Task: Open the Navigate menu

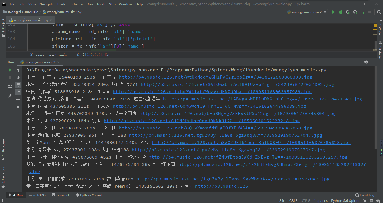Action: click(47, 4)
